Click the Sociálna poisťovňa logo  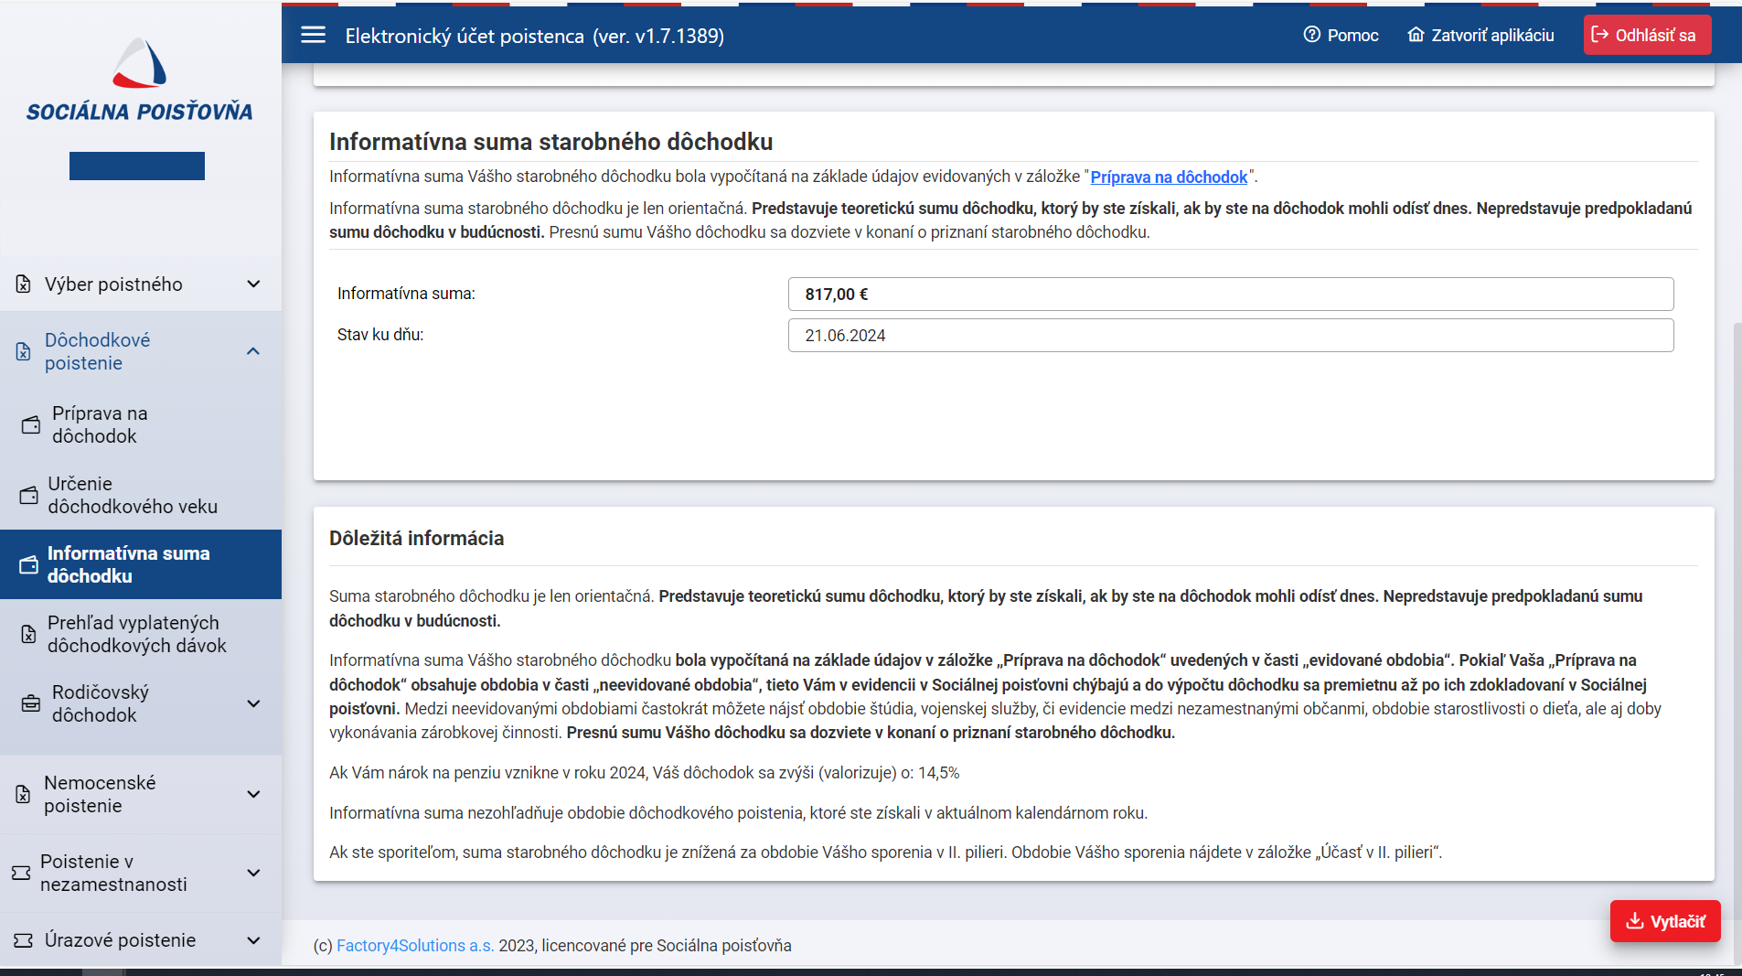(139, 80)
